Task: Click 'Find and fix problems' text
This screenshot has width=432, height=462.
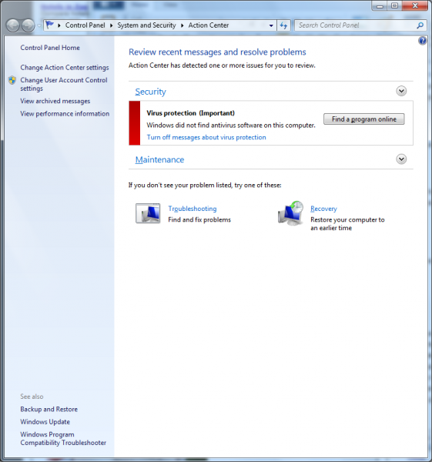Action: [199, 219]
